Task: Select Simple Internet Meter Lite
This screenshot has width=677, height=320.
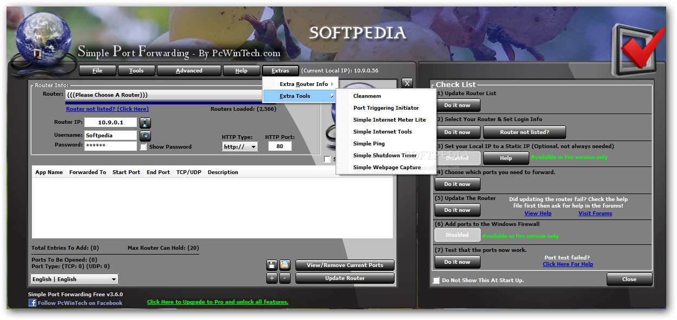Action: 385,120
